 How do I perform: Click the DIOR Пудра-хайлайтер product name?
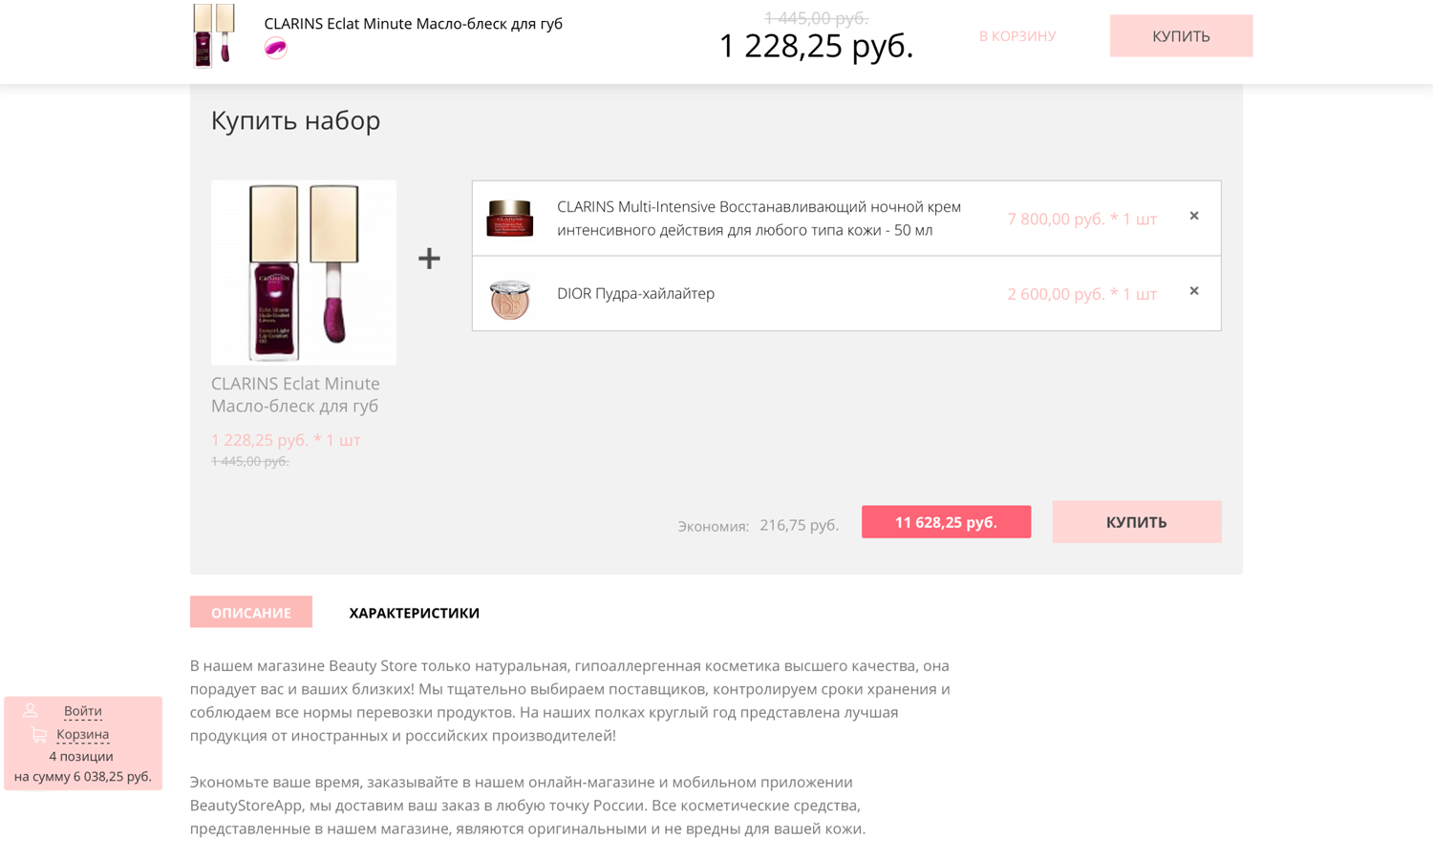click(x=635, y=293)
